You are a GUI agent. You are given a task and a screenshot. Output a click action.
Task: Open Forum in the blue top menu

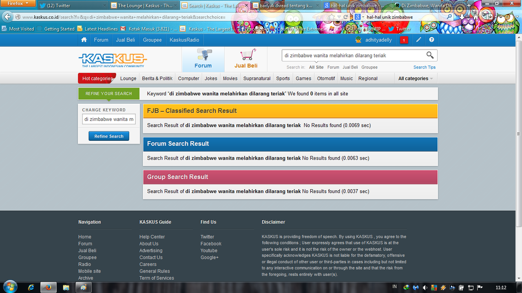(x=101, y=40)
